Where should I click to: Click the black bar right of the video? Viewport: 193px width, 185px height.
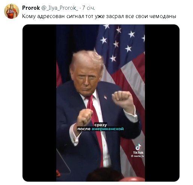pyautogui.click(x=162, y=103)
